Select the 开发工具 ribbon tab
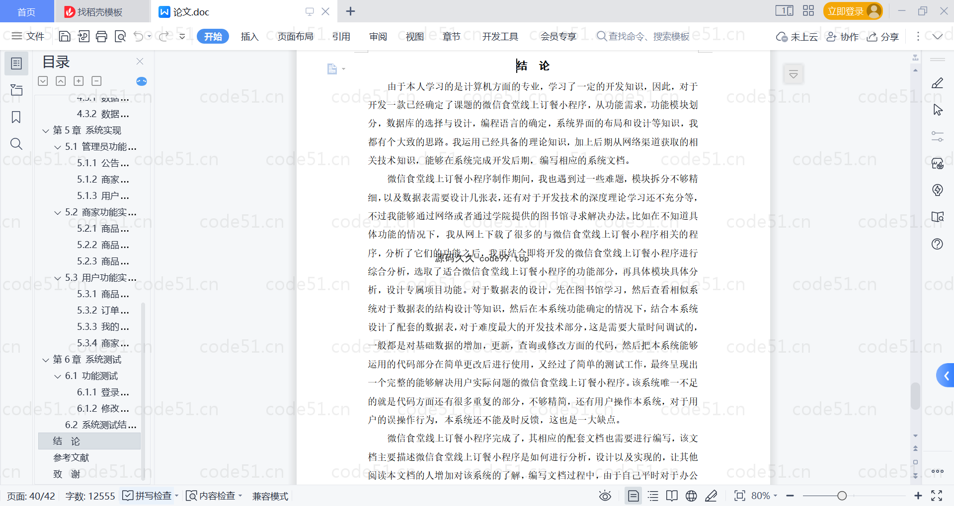954x506 pixels. click(500, 36)
